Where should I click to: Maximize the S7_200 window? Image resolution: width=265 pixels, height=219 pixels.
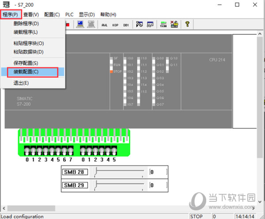(237, 5)
